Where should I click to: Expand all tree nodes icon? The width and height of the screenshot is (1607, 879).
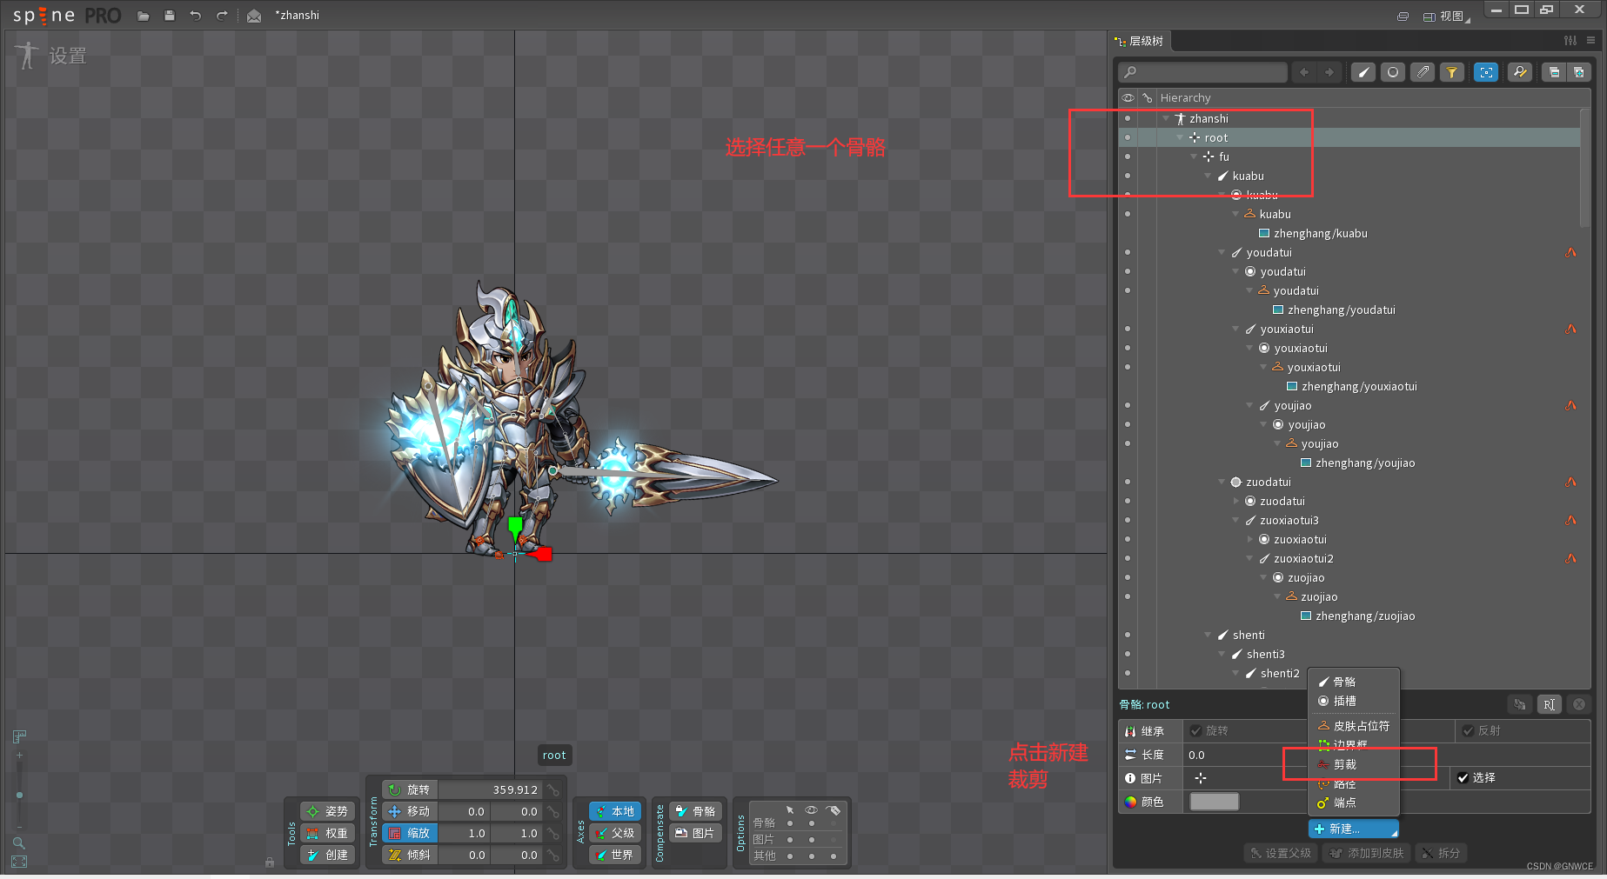(1578, 72)
